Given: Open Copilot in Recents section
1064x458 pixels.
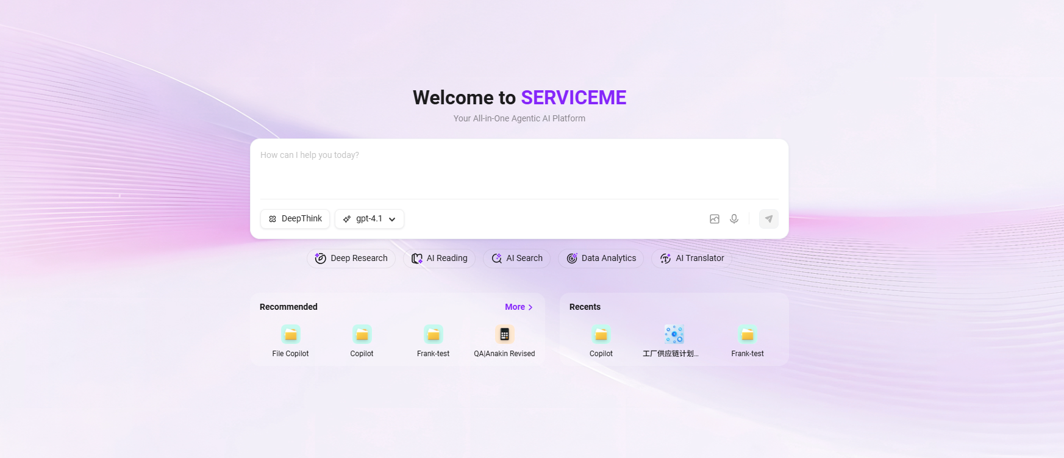Looking at the screenshot, I should click(x=601, y=334).
